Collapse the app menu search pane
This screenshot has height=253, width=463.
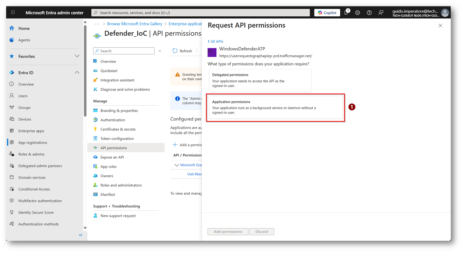[x=160, y=51]
